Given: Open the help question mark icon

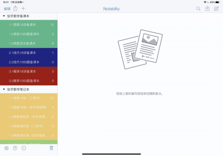Looking at the screenshot, I should (15, 148).
